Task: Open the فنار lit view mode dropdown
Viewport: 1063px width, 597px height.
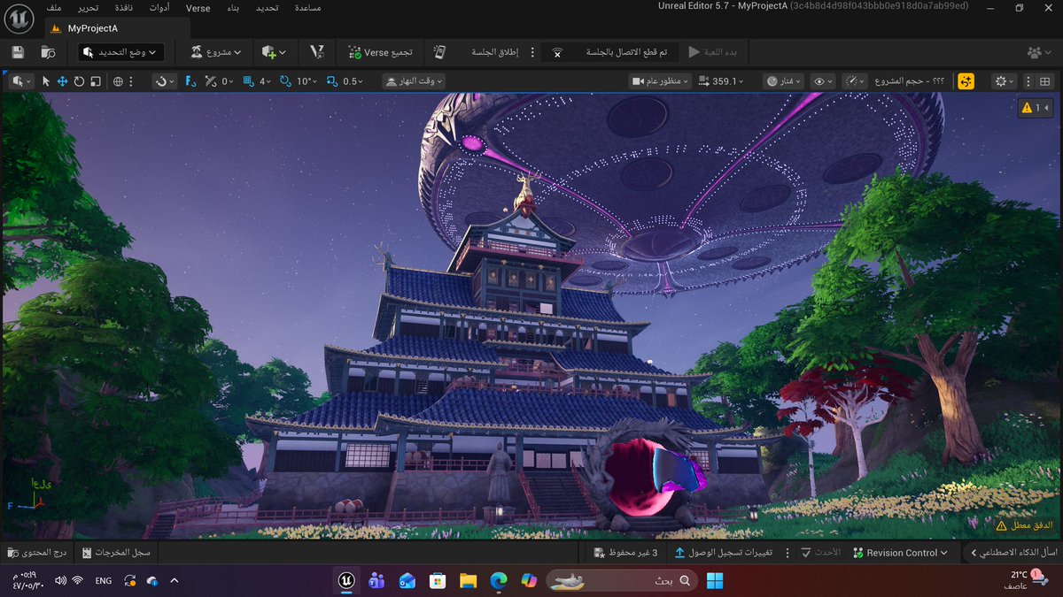Action: (x=784, y=80)
